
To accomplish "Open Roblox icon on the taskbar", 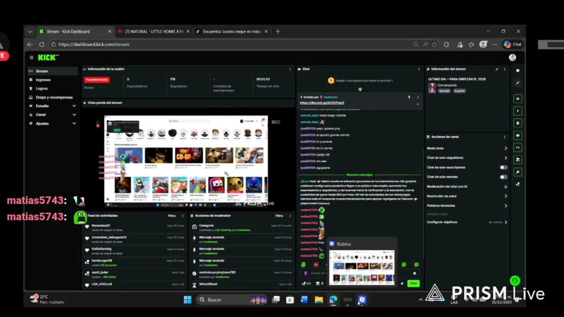I will click(x=362, y=300).
